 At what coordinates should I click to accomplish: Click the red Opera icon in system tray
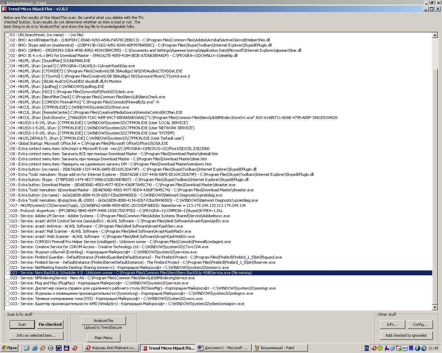pyautogui.click(x=374, y=348)
